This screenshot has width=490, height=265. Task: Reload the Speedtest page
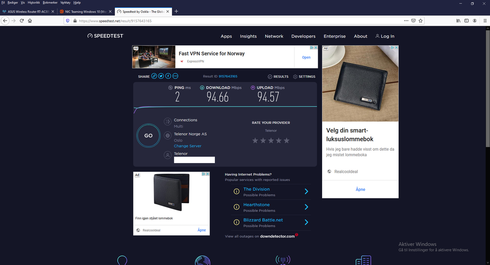[x=22, y=21]
